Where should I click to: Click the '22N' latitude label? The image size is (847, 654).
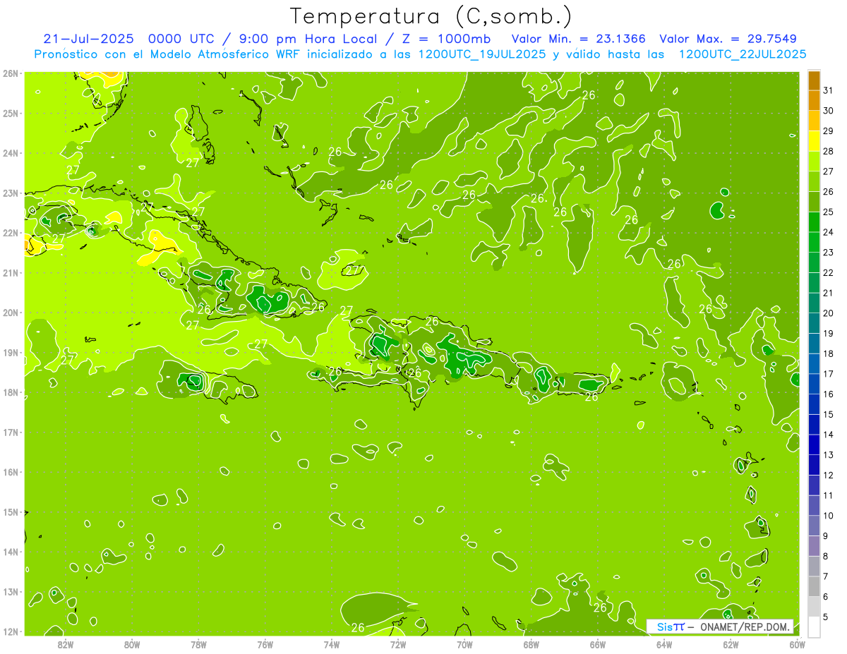point(10,233)
